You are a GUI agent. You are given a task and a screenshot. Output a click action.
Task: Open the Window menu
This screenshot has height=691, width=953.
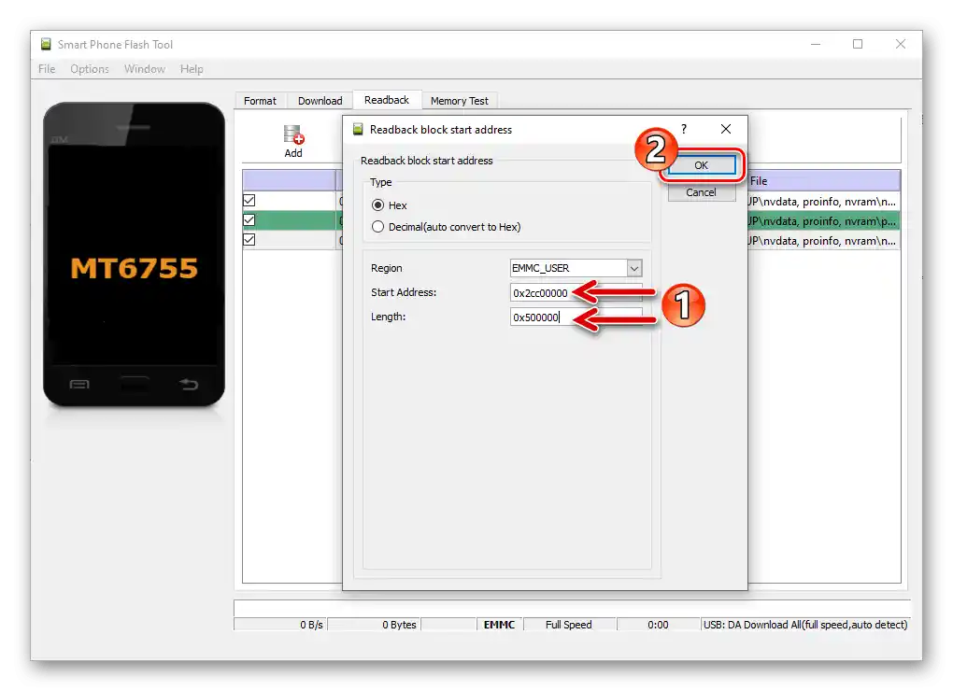[x=145, y=68]
